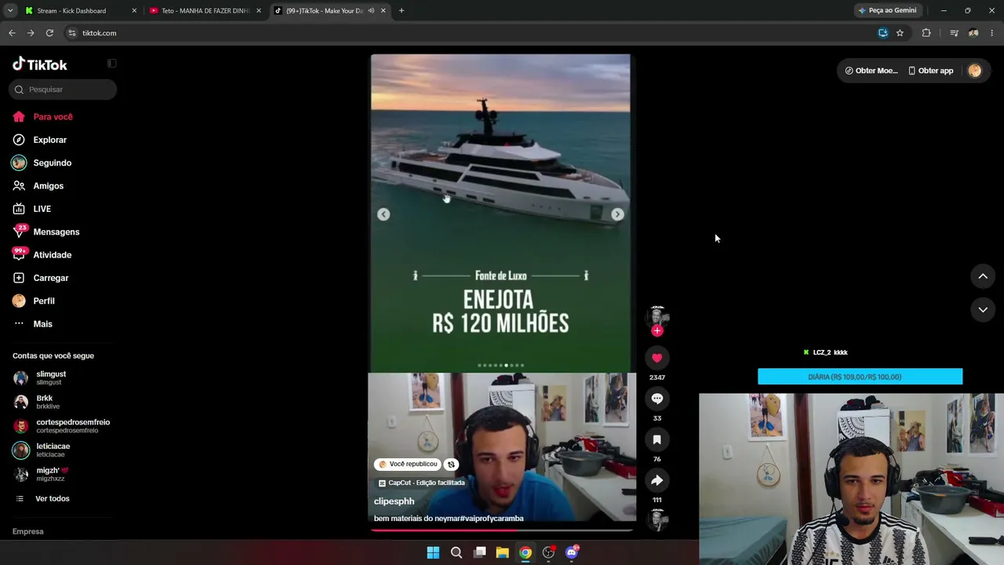Screen dimensions: 1004x565
Task: Open CapCut - Edição facilitada link
Action: 422,483
